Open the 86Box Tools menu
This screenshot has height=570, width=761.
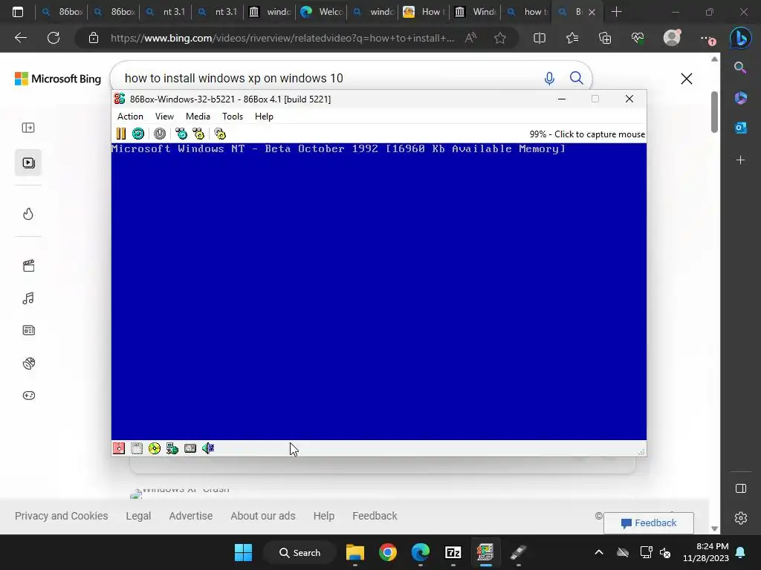click(233, 117)
